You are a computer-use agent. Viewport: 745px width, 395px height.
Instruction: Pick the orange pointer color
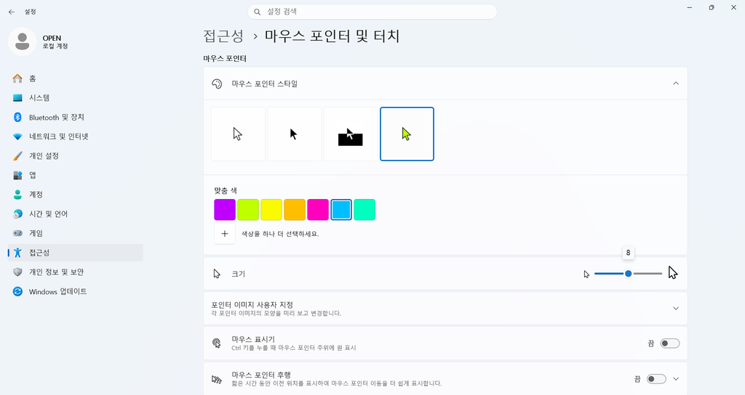point(295,210)
